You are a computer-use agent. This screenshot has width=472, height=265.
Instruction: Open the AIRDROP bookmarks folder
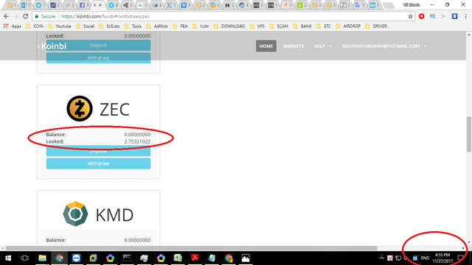pyautogui.click(x=348, y=26)
